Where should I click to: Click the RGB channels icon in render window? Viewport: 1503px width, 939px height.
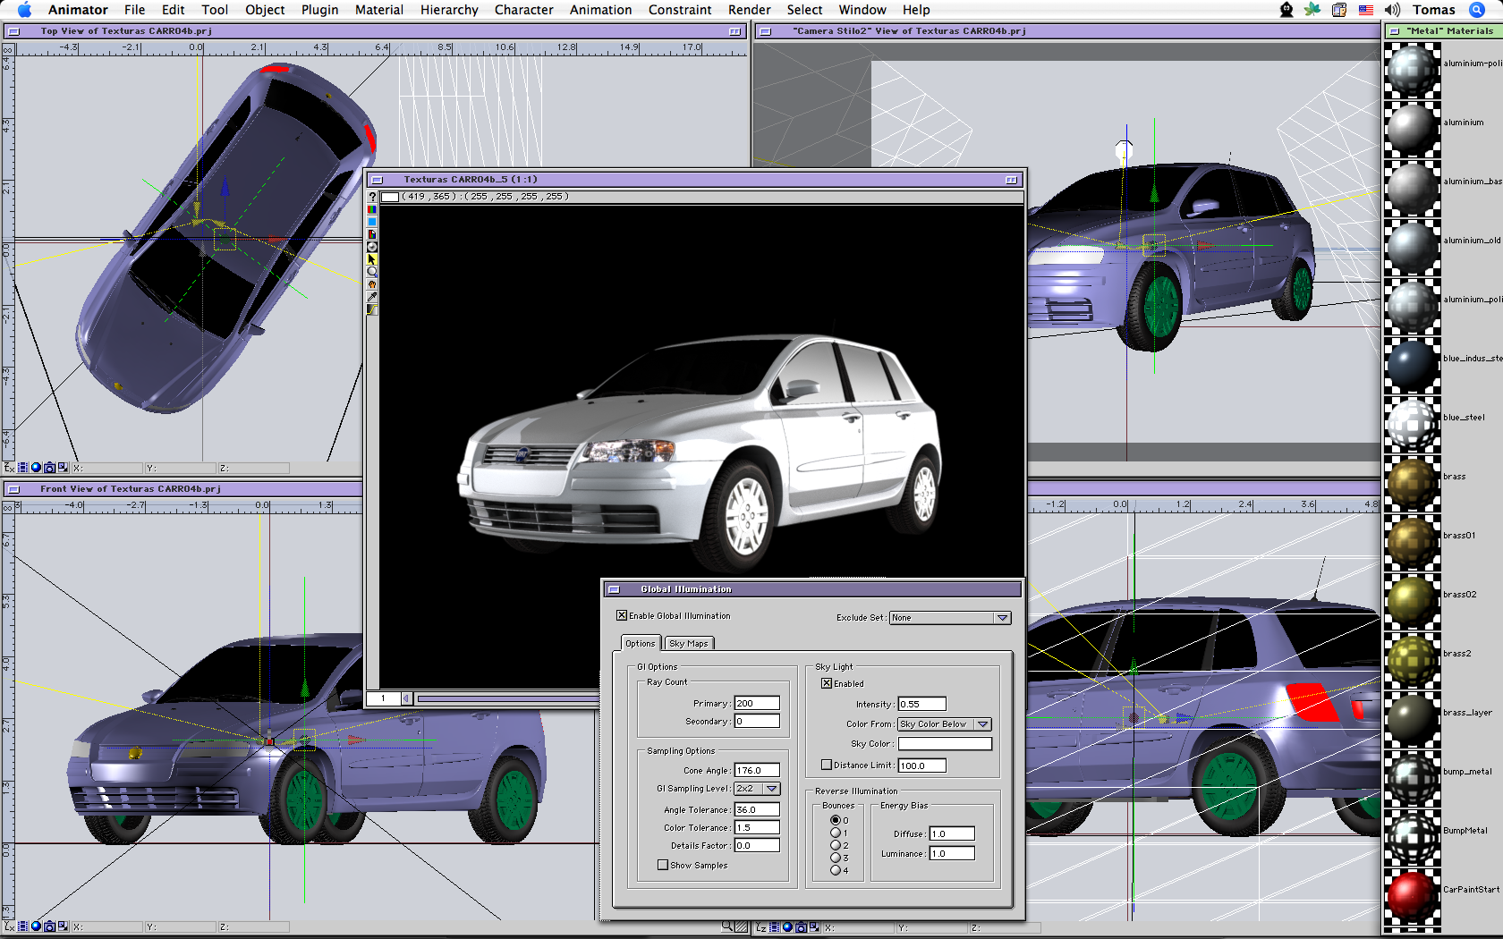pos(372,209)
